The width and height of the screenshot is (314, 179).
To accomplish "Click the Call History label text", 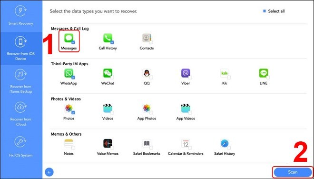I will (x=108, y=48).
